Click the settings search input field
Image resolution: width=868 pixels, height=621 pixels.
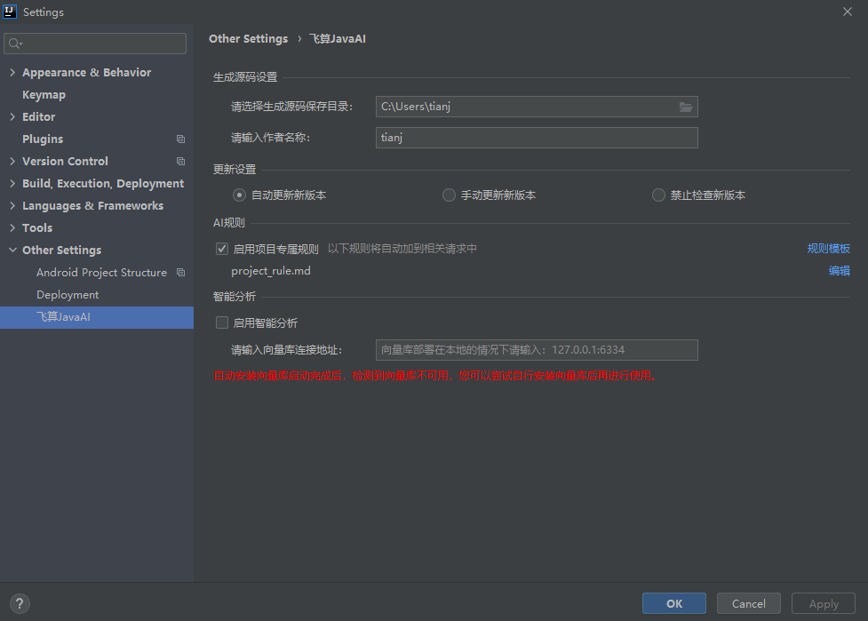point(95,44)
